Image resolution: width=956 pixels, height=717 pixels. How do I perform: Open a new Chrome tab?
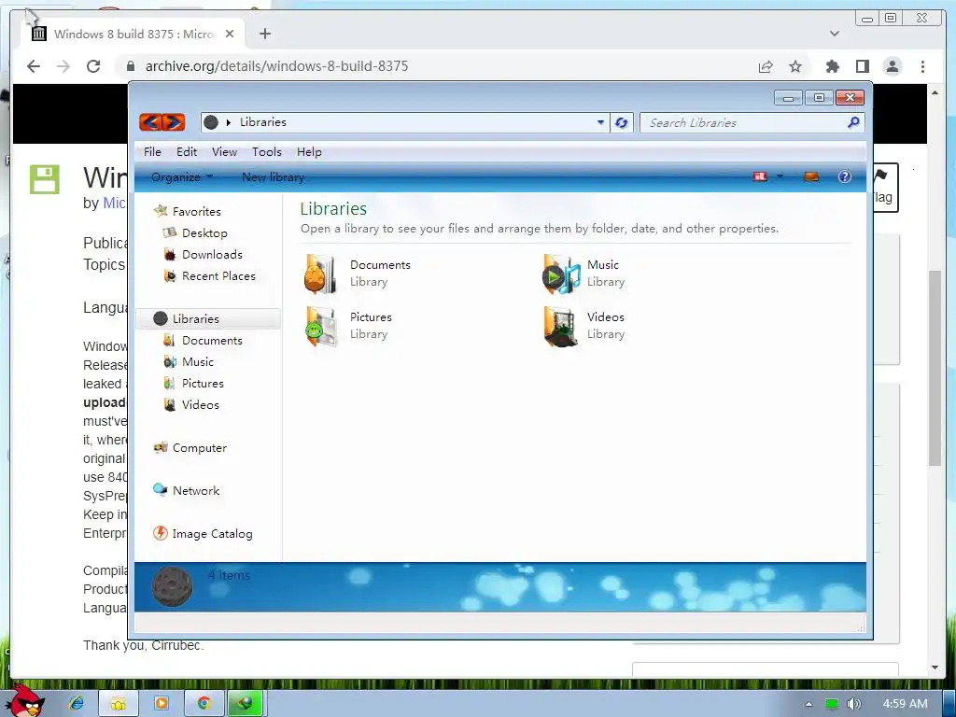tap(264, 34)
